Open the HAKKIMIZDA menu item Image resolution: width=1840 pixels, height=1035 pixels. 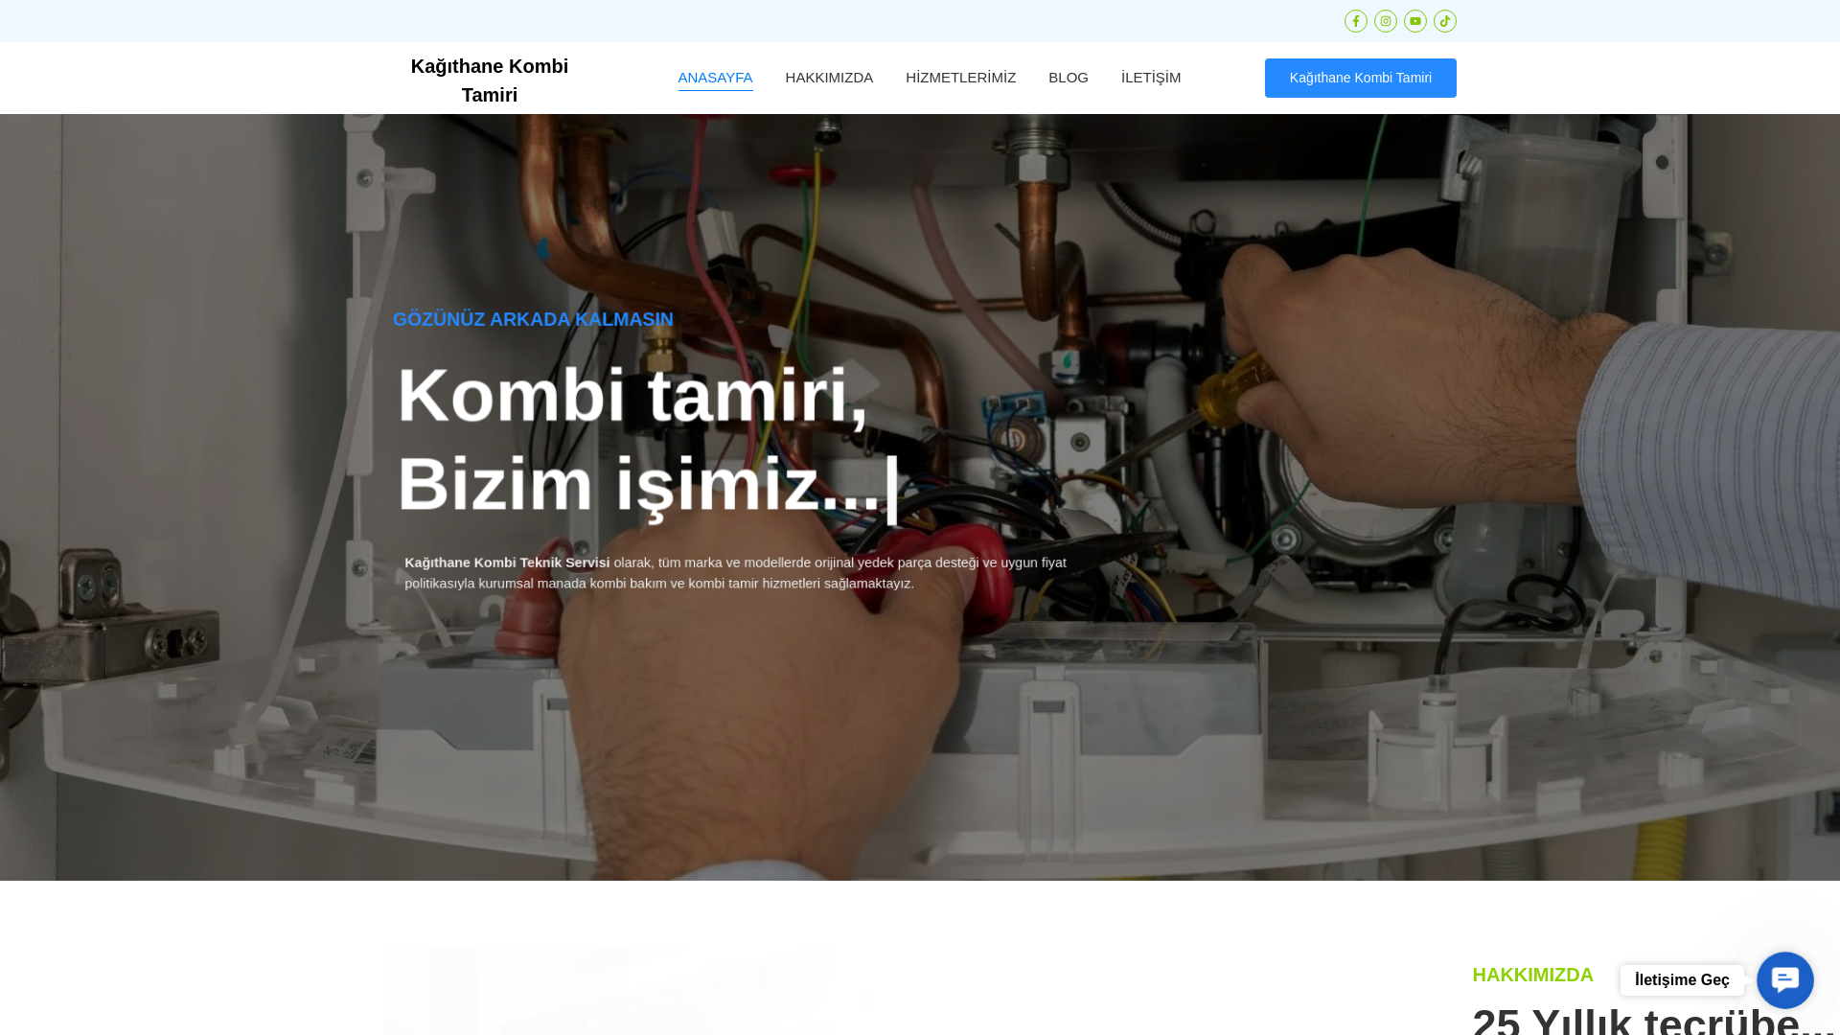829,78
